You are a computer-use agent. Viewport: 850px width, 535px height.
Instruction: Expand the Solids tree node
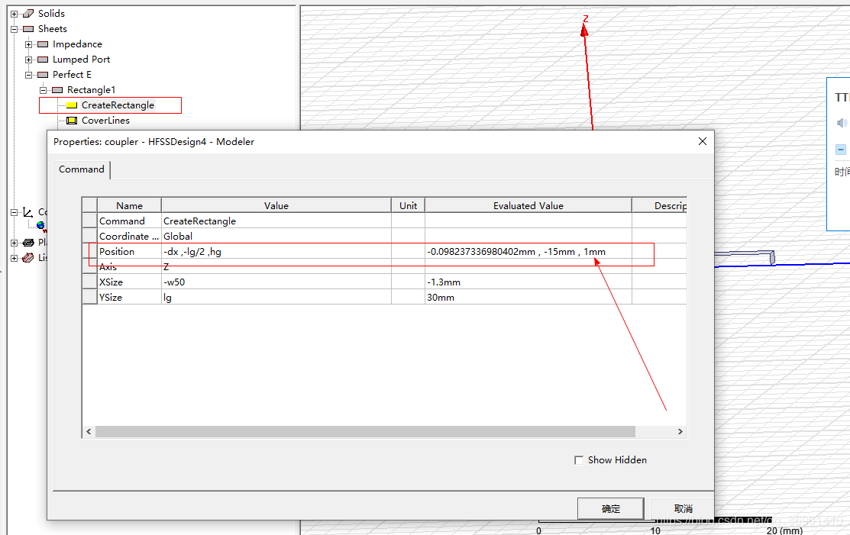pos(14,14)
